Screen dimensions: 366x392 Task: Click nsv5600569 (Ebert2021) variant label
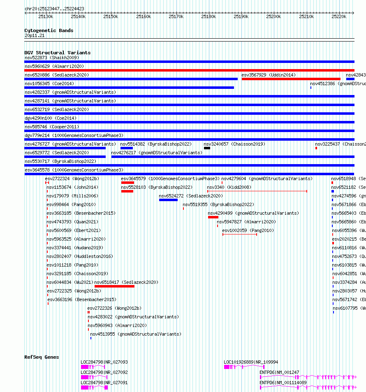click(74, 230)
